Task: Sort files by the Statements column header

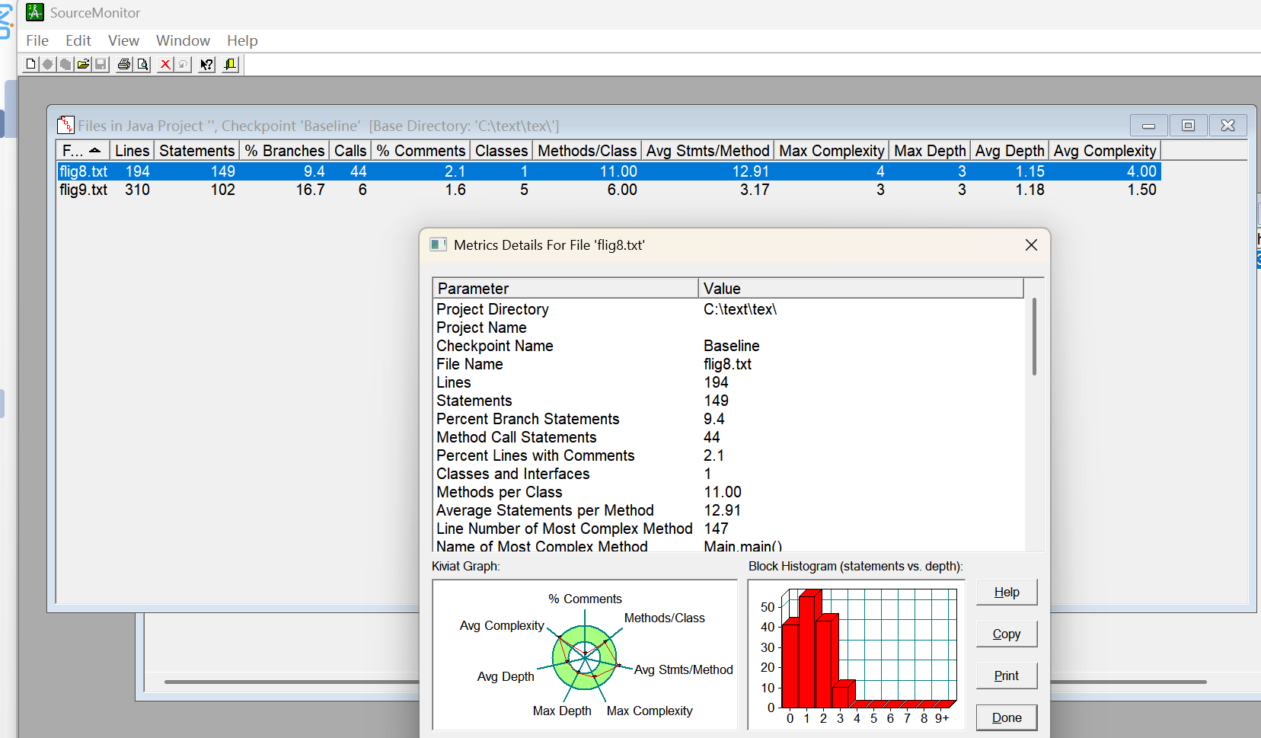Action: click(197, 151)
